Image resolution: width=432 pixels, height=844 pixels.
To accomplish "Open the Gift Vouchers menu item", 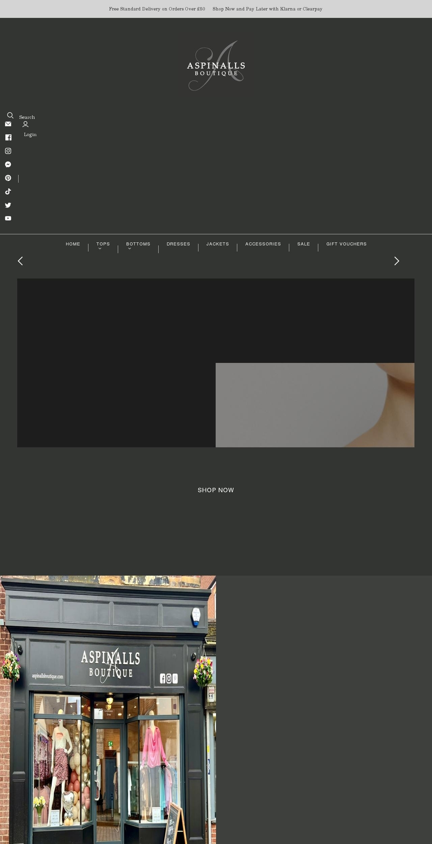I will (x=346, y=244).
